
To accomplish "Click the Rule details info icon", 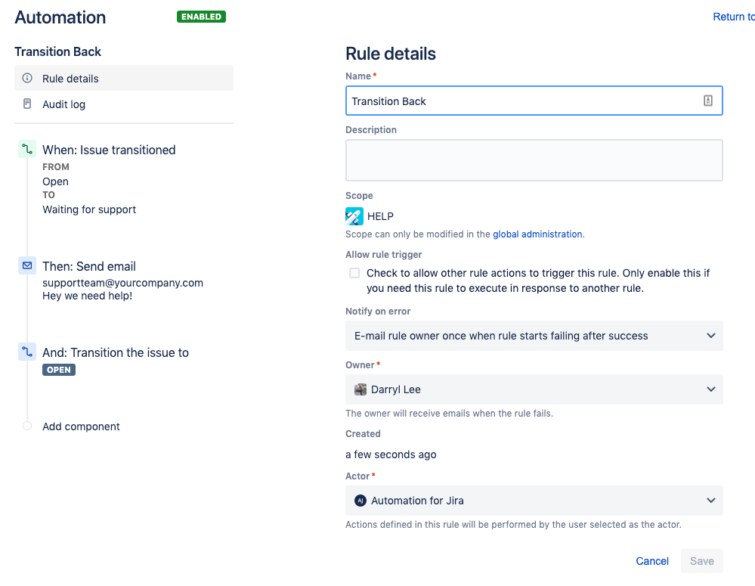I will click(27, 79).
